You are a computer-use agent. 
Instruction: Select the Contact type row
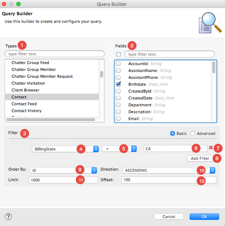tap(52, 97)
